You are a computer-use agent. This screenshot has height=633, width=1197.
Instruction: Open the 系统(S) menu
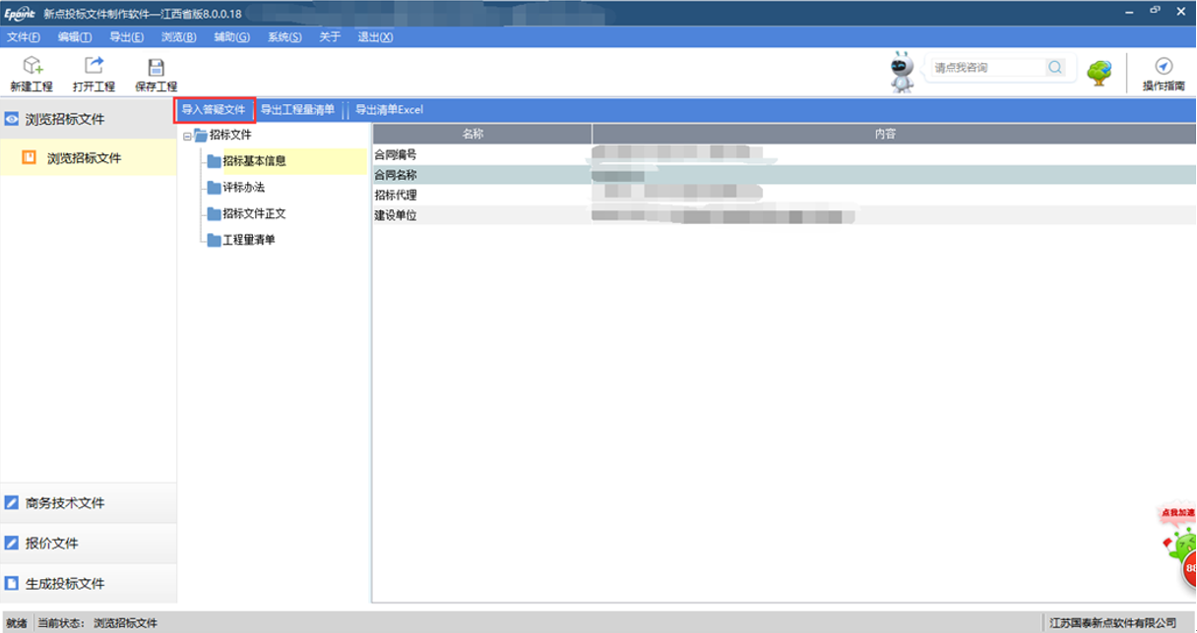[284, 37]
